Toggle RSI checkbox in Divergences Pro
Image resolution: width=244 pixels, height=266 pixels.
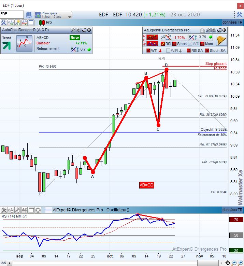(x=163, y=44)
